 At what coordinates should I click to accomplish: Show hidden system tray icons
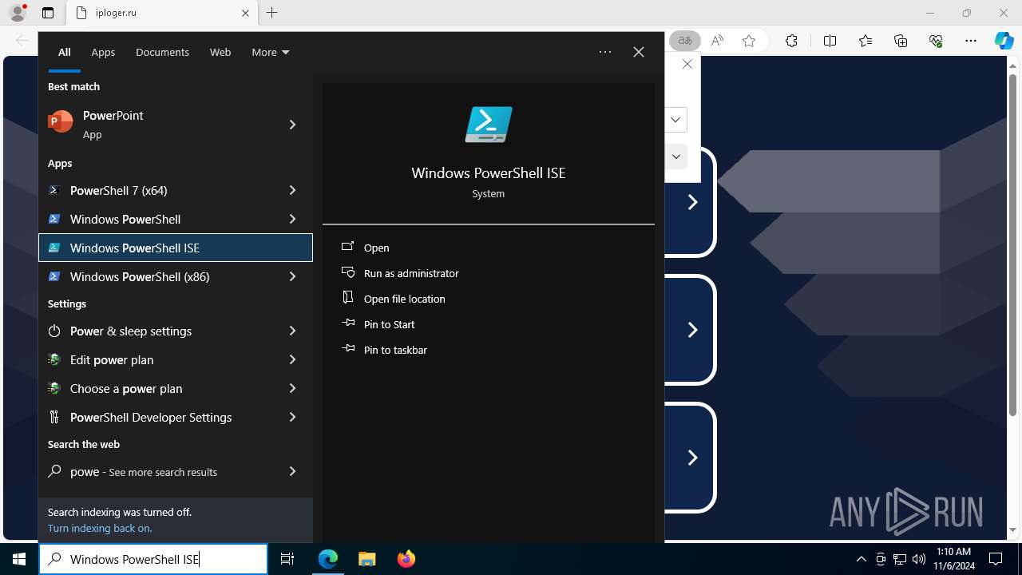click(861, 559)
